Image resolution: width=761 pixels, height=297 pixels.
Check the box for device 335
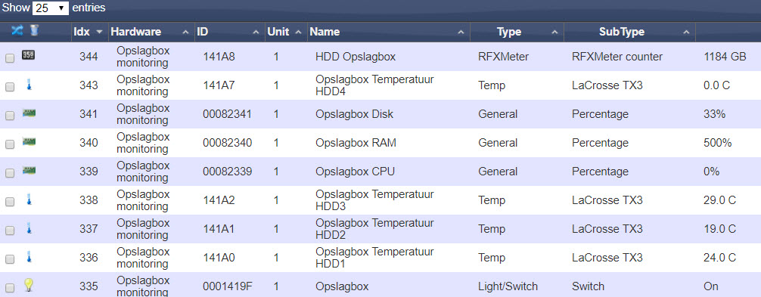coord(10,288)
